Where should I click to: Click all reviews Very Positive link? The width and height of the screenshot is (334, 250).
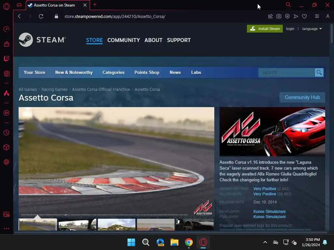(x=265, y=194)
